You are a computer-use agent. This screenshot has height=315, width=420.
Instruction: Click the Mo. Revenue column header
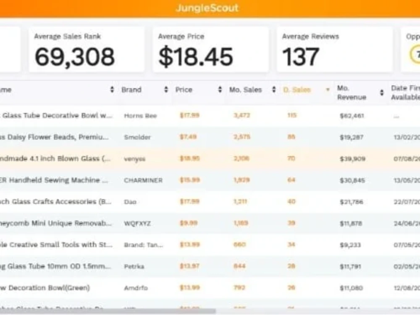coord(352,93)
